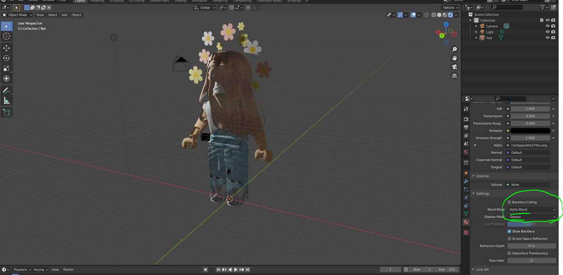The image size is (563, 275).
Task: Open the Playback menu in timeline
Action: (22, 270)
